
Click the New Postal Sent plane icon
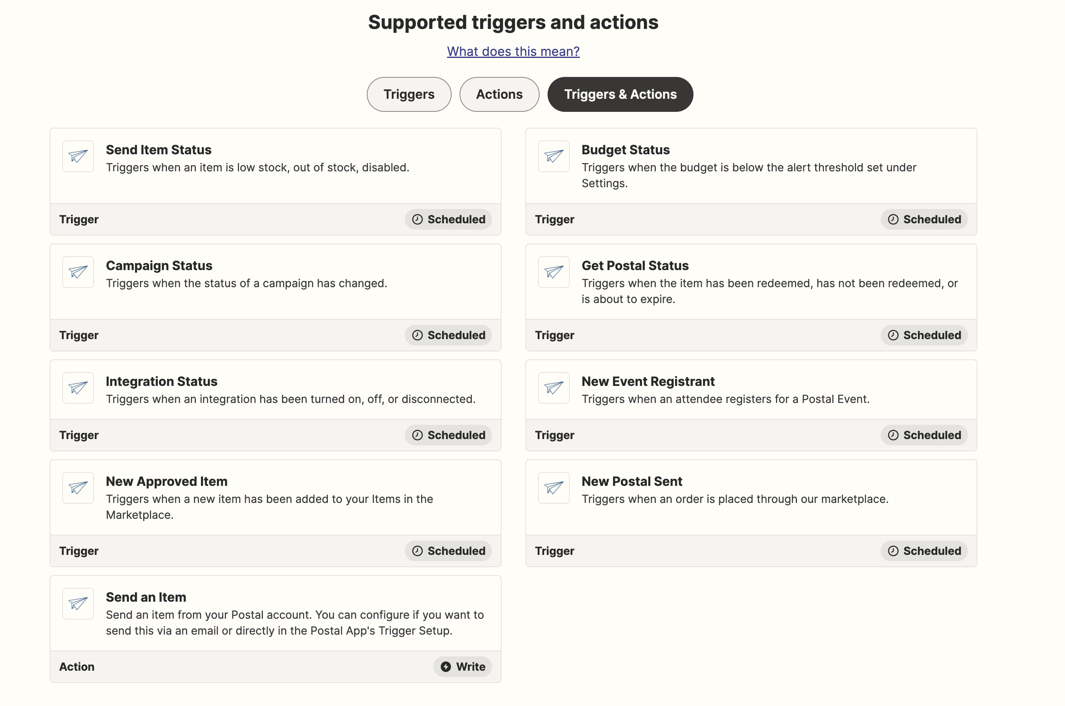pos(554,487)
